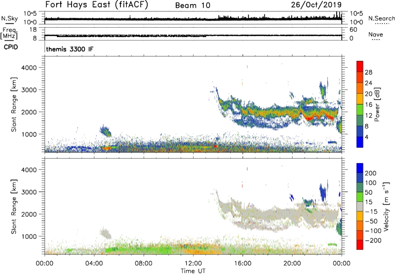395x274 pixels.
Task: Click the 'N.Sky' legend label
Action: click(9, 18)
